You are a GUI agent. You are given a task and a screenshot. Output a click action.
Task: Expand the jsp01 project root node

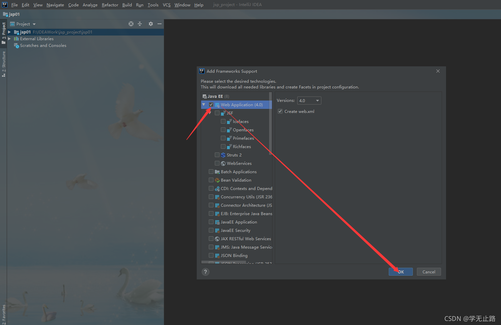click(x=9, y=32)
